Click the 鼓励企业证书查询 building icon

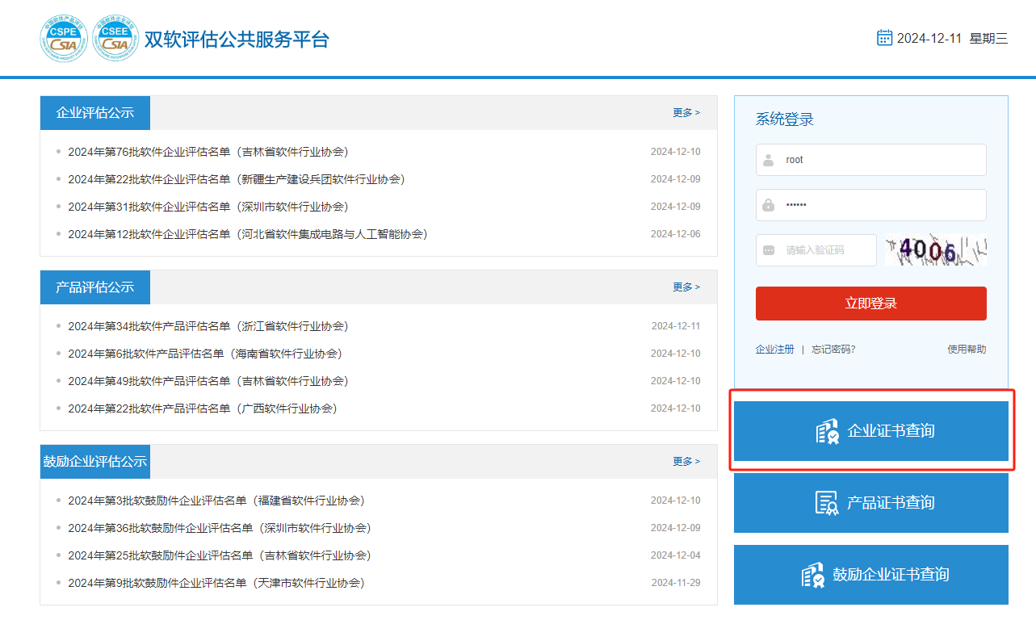(x=812, y=575)
